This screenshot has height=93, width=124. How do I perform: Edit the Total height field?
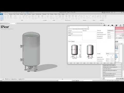(111, 38)
